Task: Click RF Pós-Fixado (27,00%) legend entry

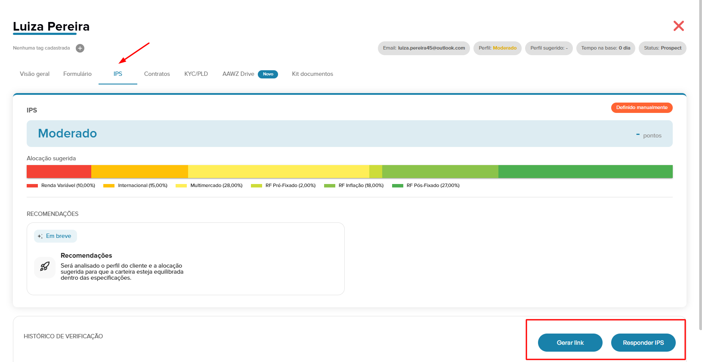Action: click(426, 186)
